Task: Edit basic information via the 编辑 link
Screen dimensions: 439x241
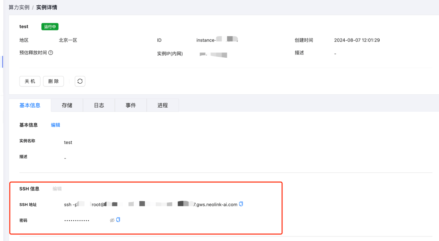Action: coord(55,125)
